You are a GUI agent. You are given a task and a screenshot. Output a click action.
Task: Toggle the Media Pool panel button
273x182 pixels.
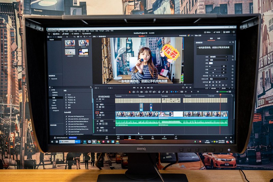coord(56,34)
